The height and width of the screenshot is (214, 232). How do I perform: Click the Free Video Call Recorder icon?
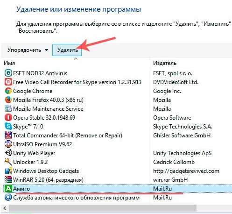point(8,82)
